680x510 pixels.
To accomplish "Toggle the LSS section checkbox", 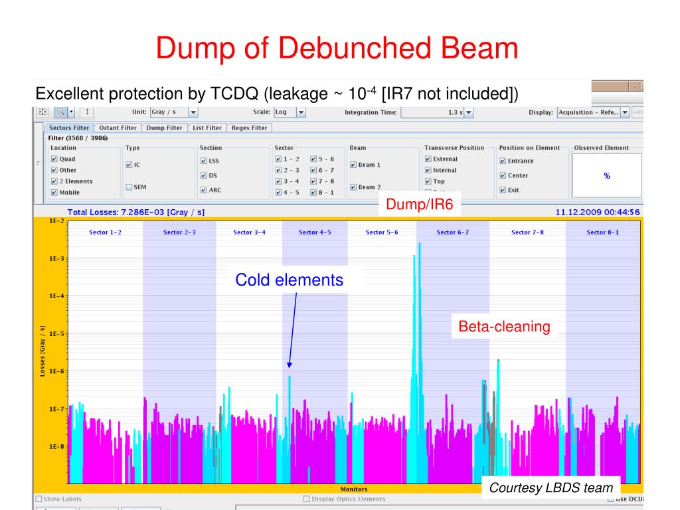I will 203,161.
